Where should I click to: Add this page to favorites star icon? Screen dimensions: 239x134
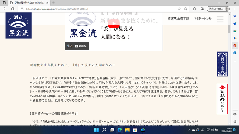coord(186,9)
